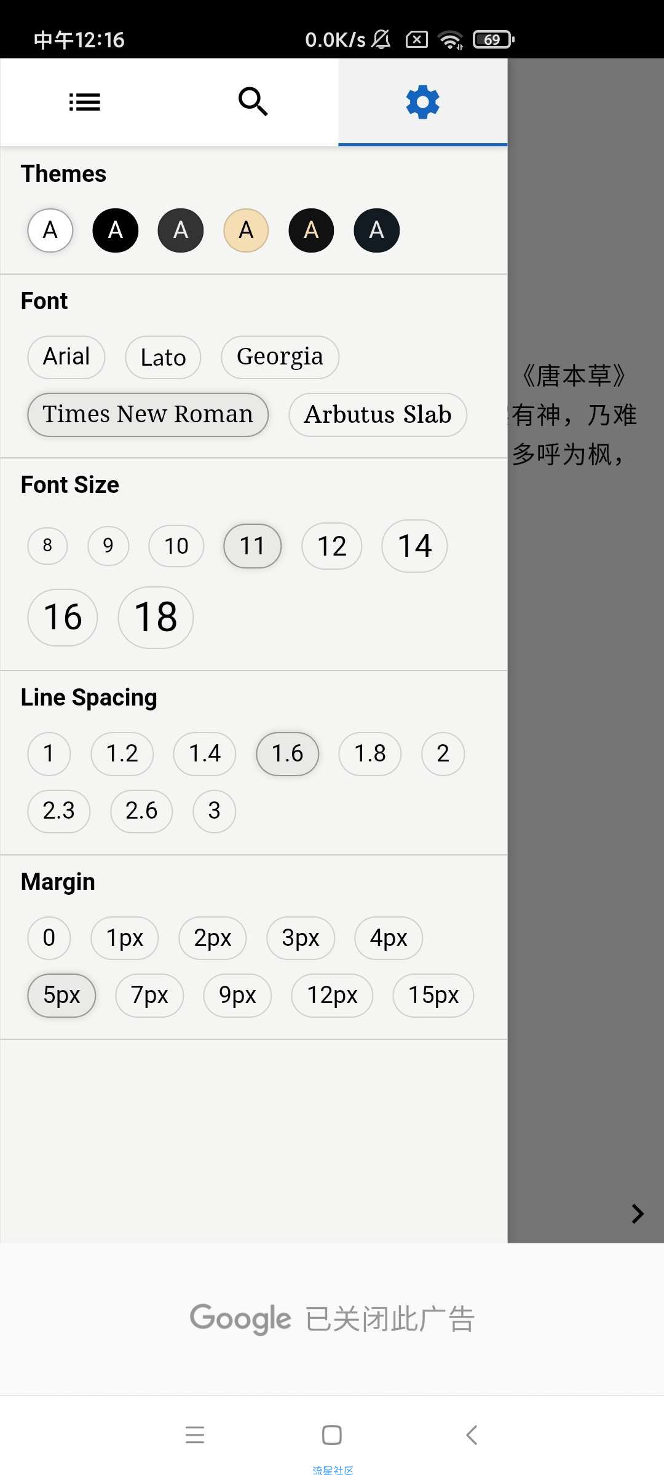Select Arbutus Slab font option

pyautogui.click(x=378, y=415)
